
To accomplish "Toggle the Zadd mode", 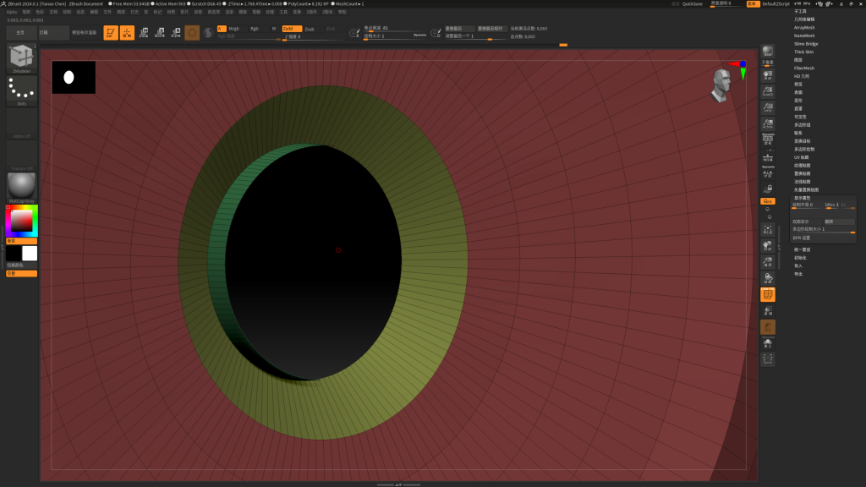I will (291, 29).
